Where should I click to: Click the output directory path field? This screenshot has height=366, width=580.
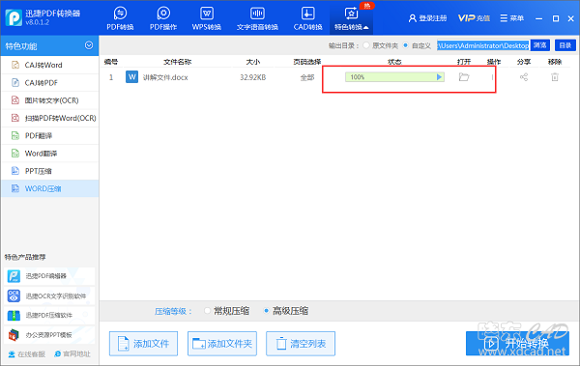pos(483,45)
